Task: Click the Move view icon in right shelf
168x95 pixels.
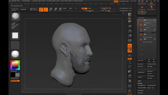Action: [130, 72]
